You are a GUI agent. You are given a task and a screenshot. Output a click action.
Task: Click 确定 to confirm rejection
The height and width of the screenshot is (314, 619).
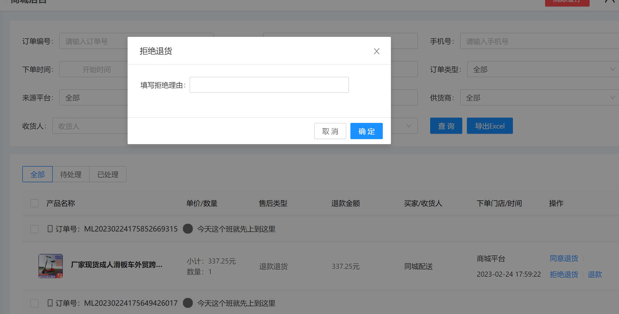(366, 131)
